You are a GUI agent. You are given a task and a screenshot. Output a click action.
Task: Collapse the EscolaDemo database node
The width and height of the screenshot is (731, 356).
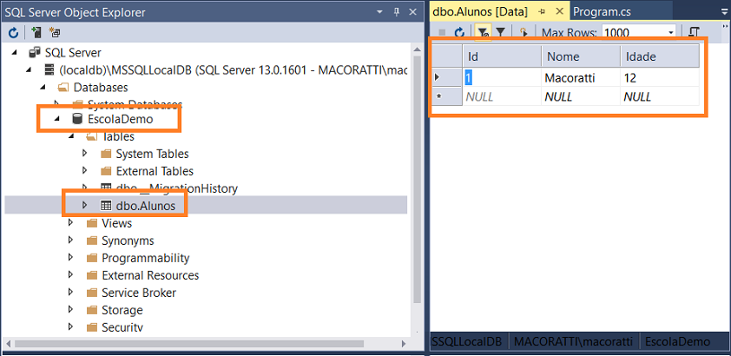pyautogui.click(x=57, y=119)
